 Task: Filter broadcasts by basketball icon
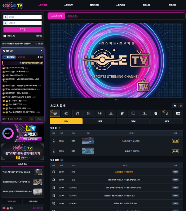77,113
